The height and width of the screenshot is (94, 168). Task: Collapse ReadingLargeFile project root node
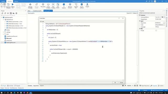(x=2, y=17)
